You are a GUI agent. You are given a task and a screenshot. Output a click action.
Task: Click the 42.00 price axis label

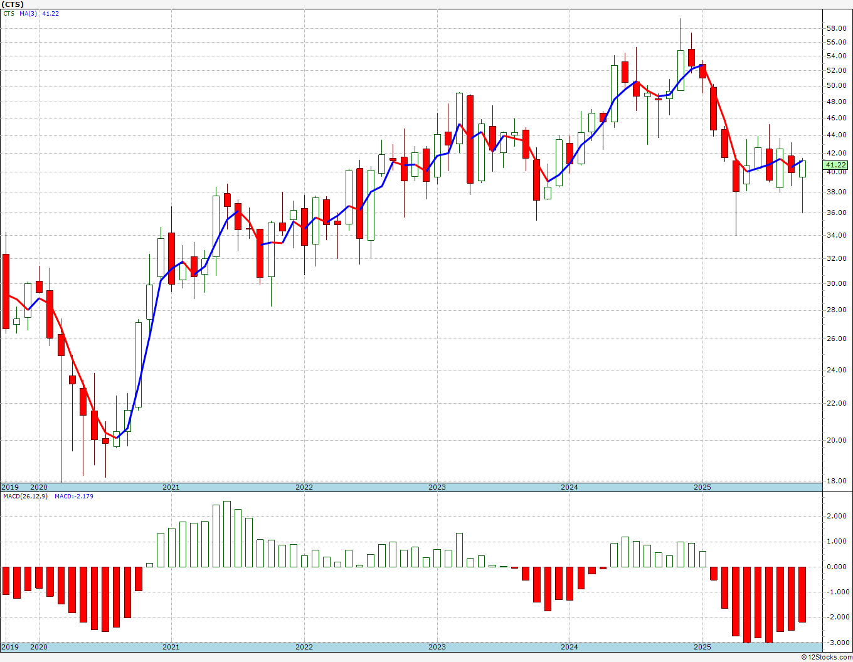(x=837, y=154)
